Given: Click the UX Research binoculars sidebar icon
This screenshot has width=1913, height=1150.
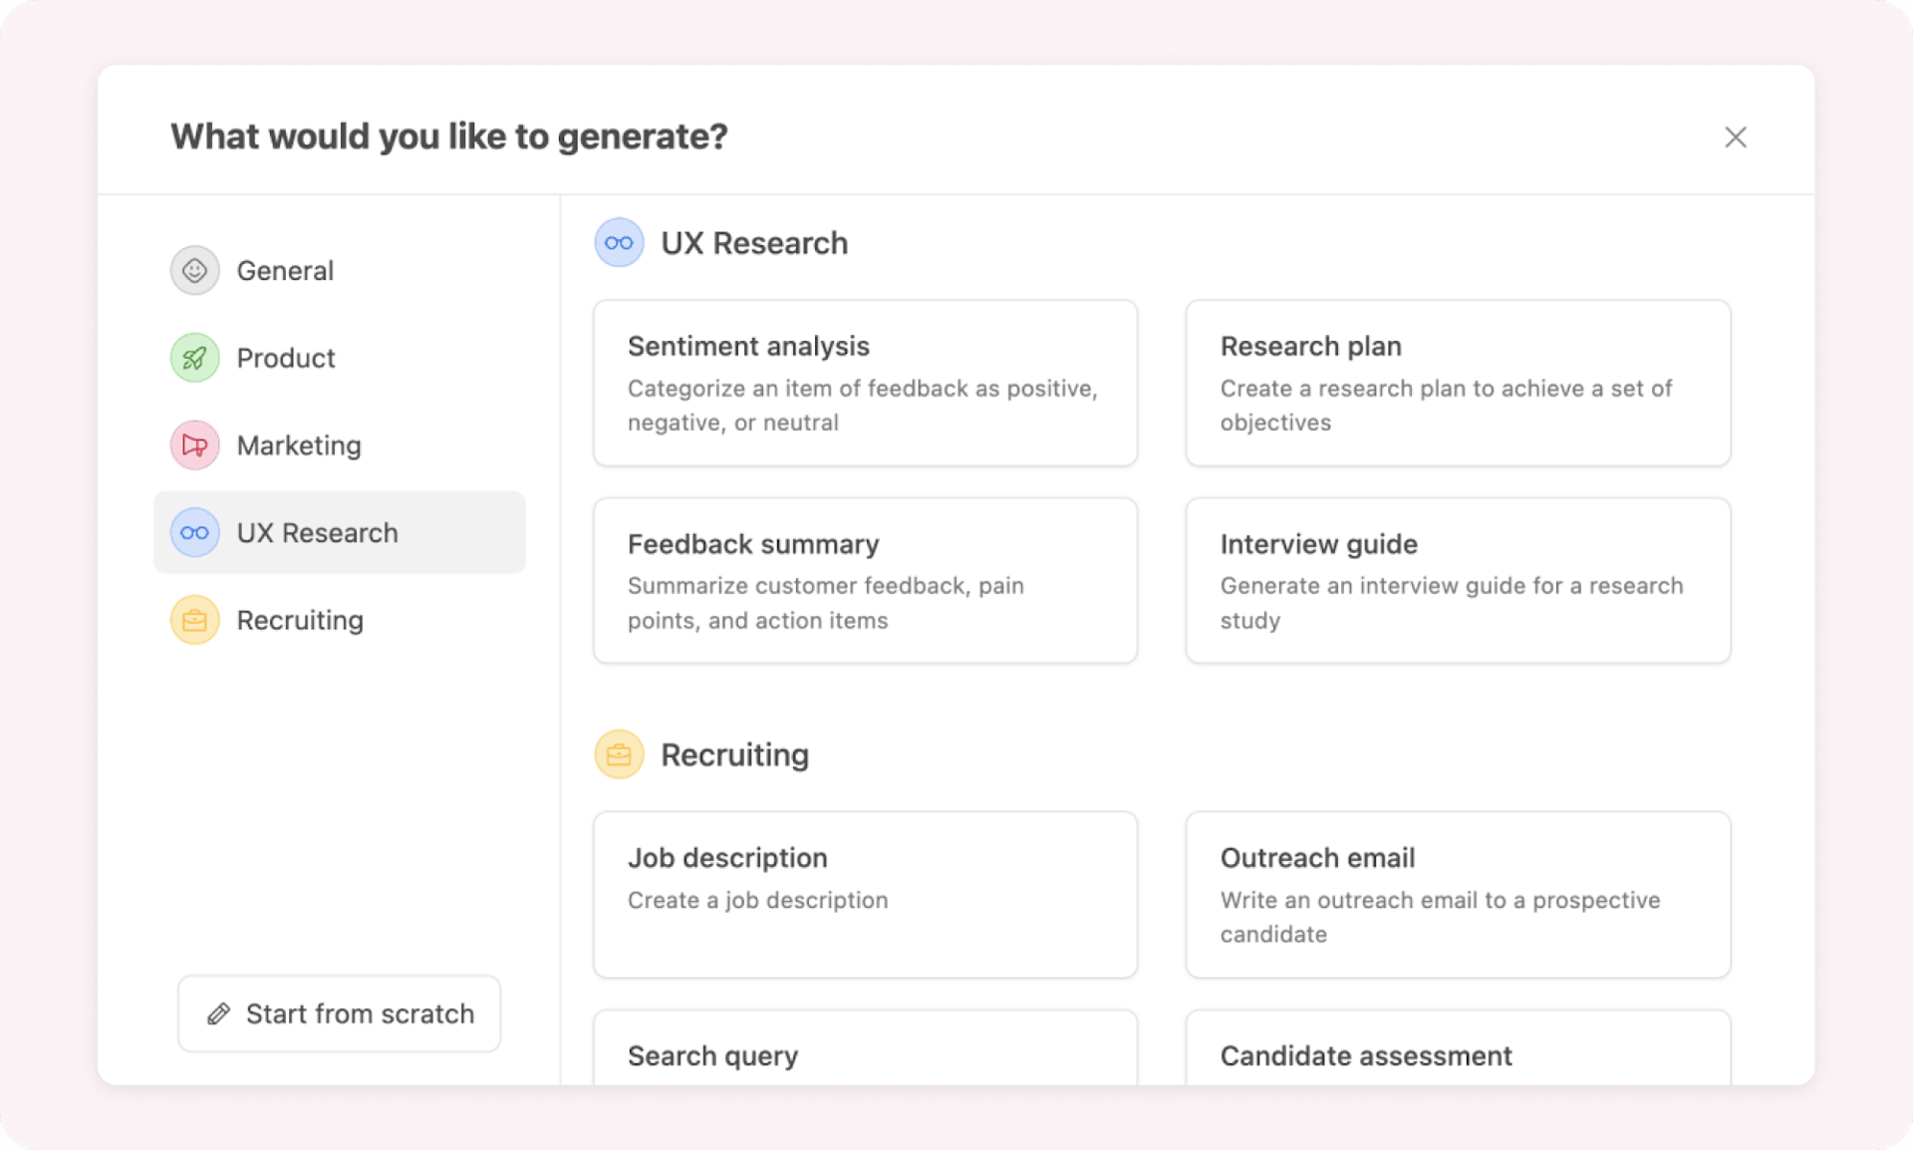Looking at the screenshot, I should tap(194, 532).
